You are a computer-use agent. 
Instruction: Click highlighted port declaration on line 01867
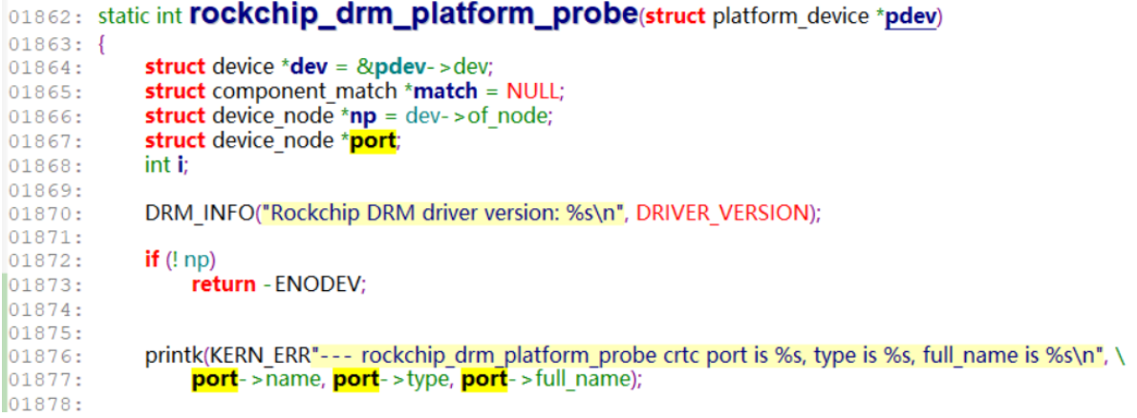[374, 140]
